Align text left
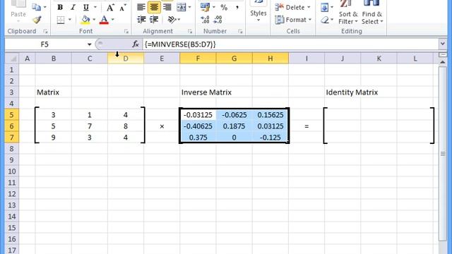 tap(141, 7)
